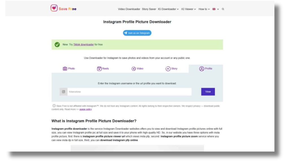Click the Photo camera icon
This screenshot has width=289, height=162.
pyautogui.click(x=65, y=69)
